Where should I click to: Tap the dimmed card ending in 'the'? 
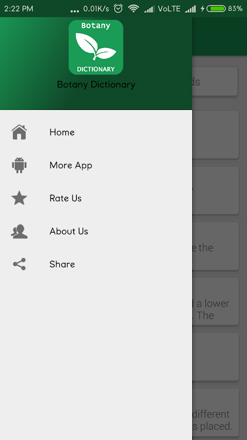tap(215, 246)
